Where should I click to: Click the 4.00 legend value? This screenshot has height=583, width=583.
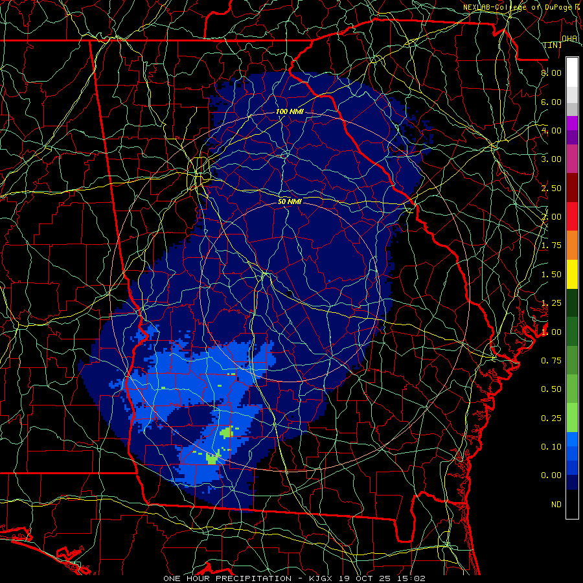coord(551,130)
